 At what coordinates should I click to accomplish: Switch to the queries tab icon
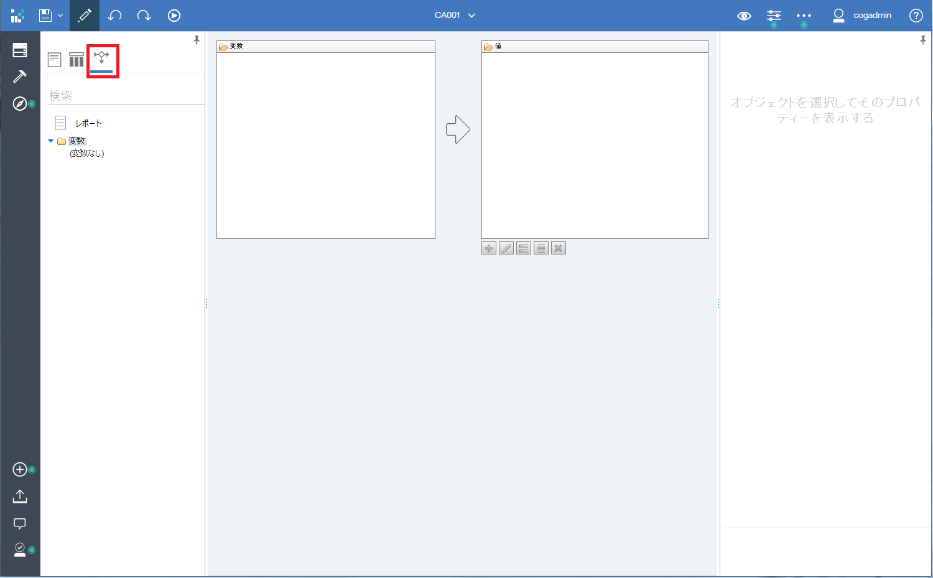click(x=77, y=60)
